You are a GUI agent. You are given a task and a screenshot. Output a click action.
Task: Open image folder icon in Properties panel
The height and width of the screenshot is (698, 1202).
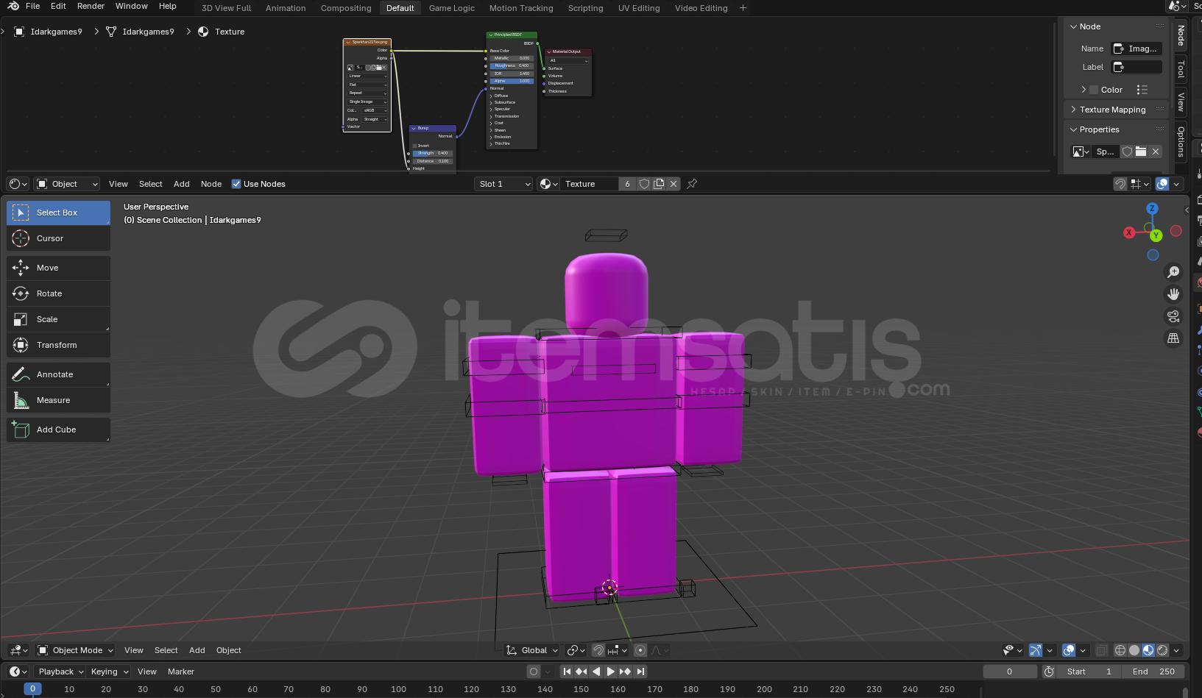coord(1141,152)
